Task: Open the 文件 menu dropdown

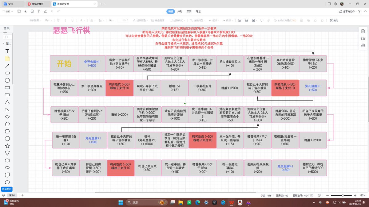Action: pos(8,11)
